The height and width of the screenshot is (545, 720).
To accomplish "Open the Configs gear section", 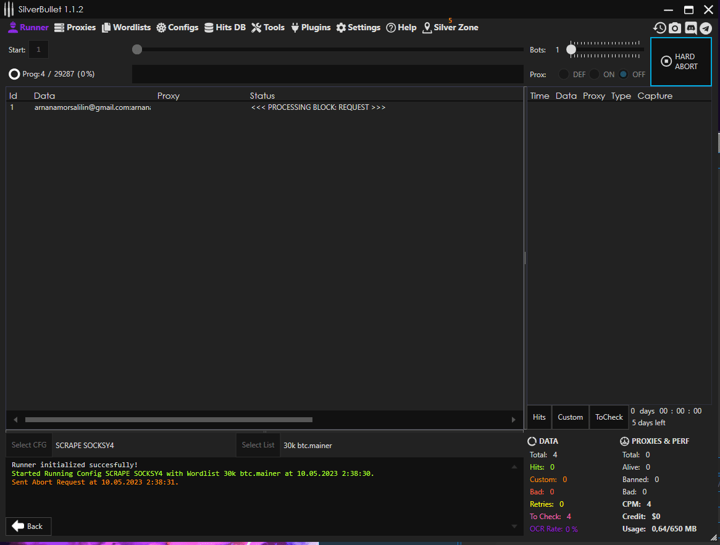I will coord(177,27).
